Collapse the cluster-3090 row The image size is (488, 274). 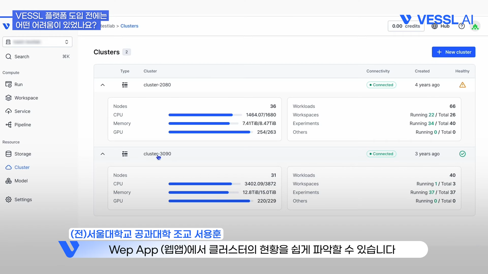[103, 154]
